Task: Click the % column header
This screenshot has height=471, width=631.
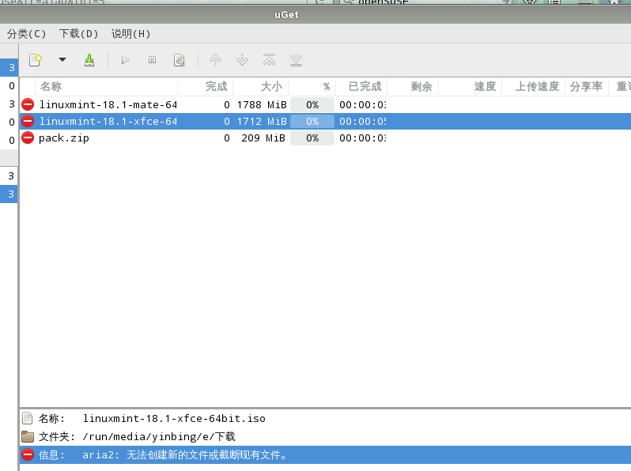Action: click(312, 86)
